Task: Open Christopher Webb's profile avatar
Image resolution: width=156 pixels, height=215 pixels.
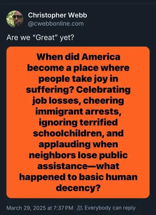Action: [x=15, y=19]
